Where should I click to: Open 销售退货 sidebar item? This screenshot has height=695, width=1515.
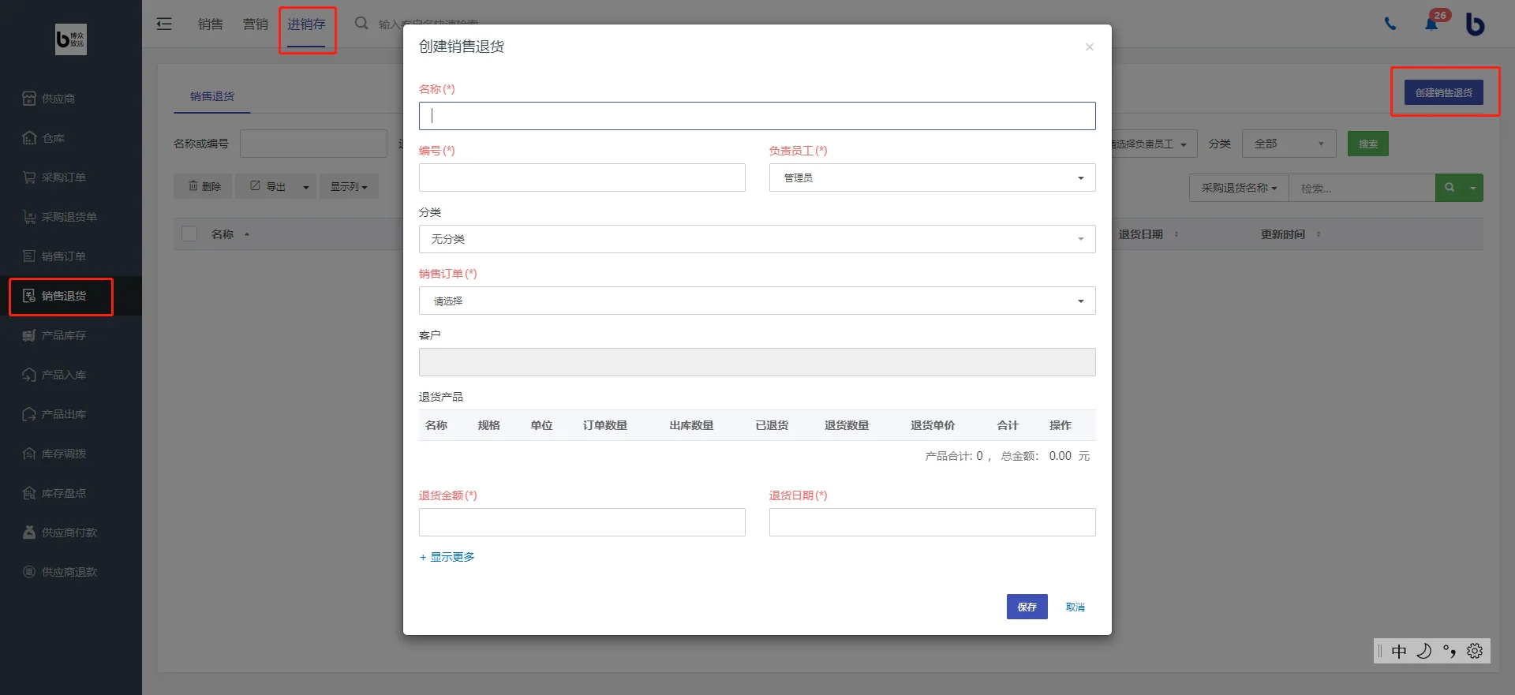54,296
